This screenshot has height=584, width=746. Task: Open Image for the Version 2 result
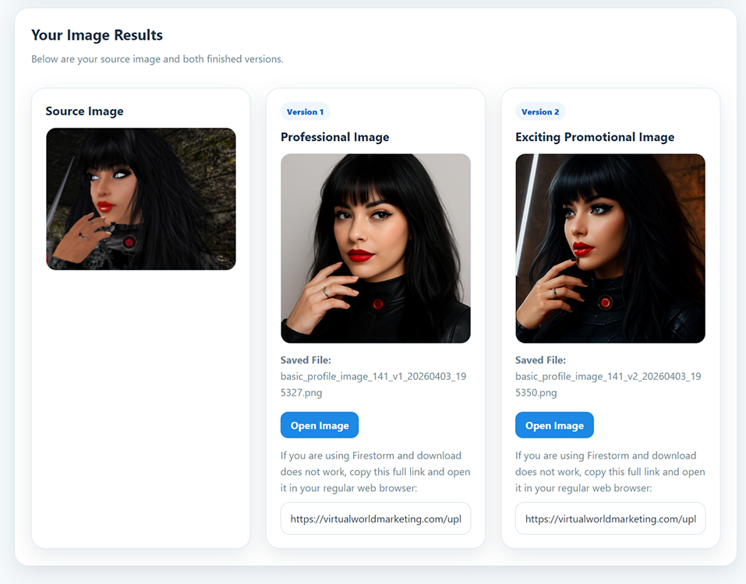[554, 425]
